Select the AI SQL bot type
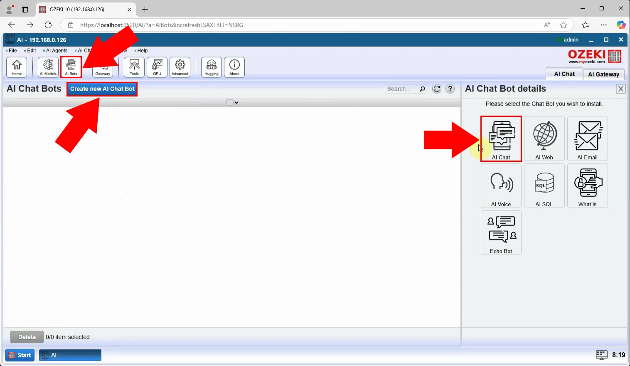The height and width of the screenshot is (366, 630). click(544, 186)
